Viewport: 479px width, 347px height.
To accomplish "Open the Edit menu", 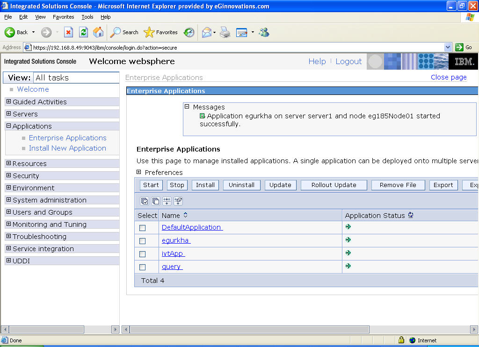I will (x=23, y=17).
